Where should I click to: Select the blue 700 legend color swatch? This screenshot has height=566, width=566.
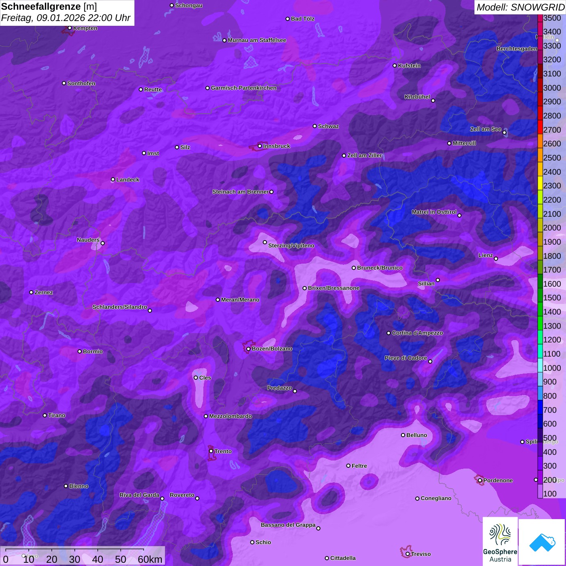click(x=540, y=407)
